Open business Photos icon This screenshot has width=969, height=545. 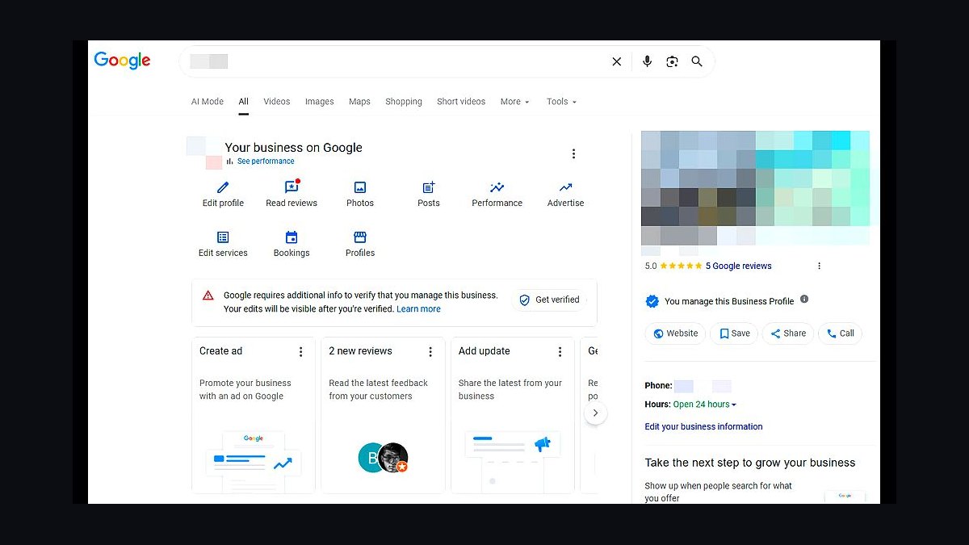click(360, 187)
